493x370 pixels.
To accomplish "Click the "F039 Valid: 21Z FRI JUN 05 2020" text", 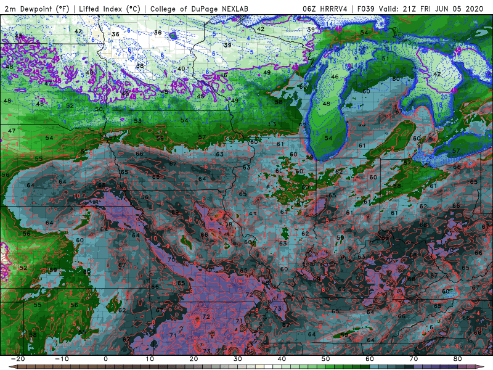I will coord(420,9).
